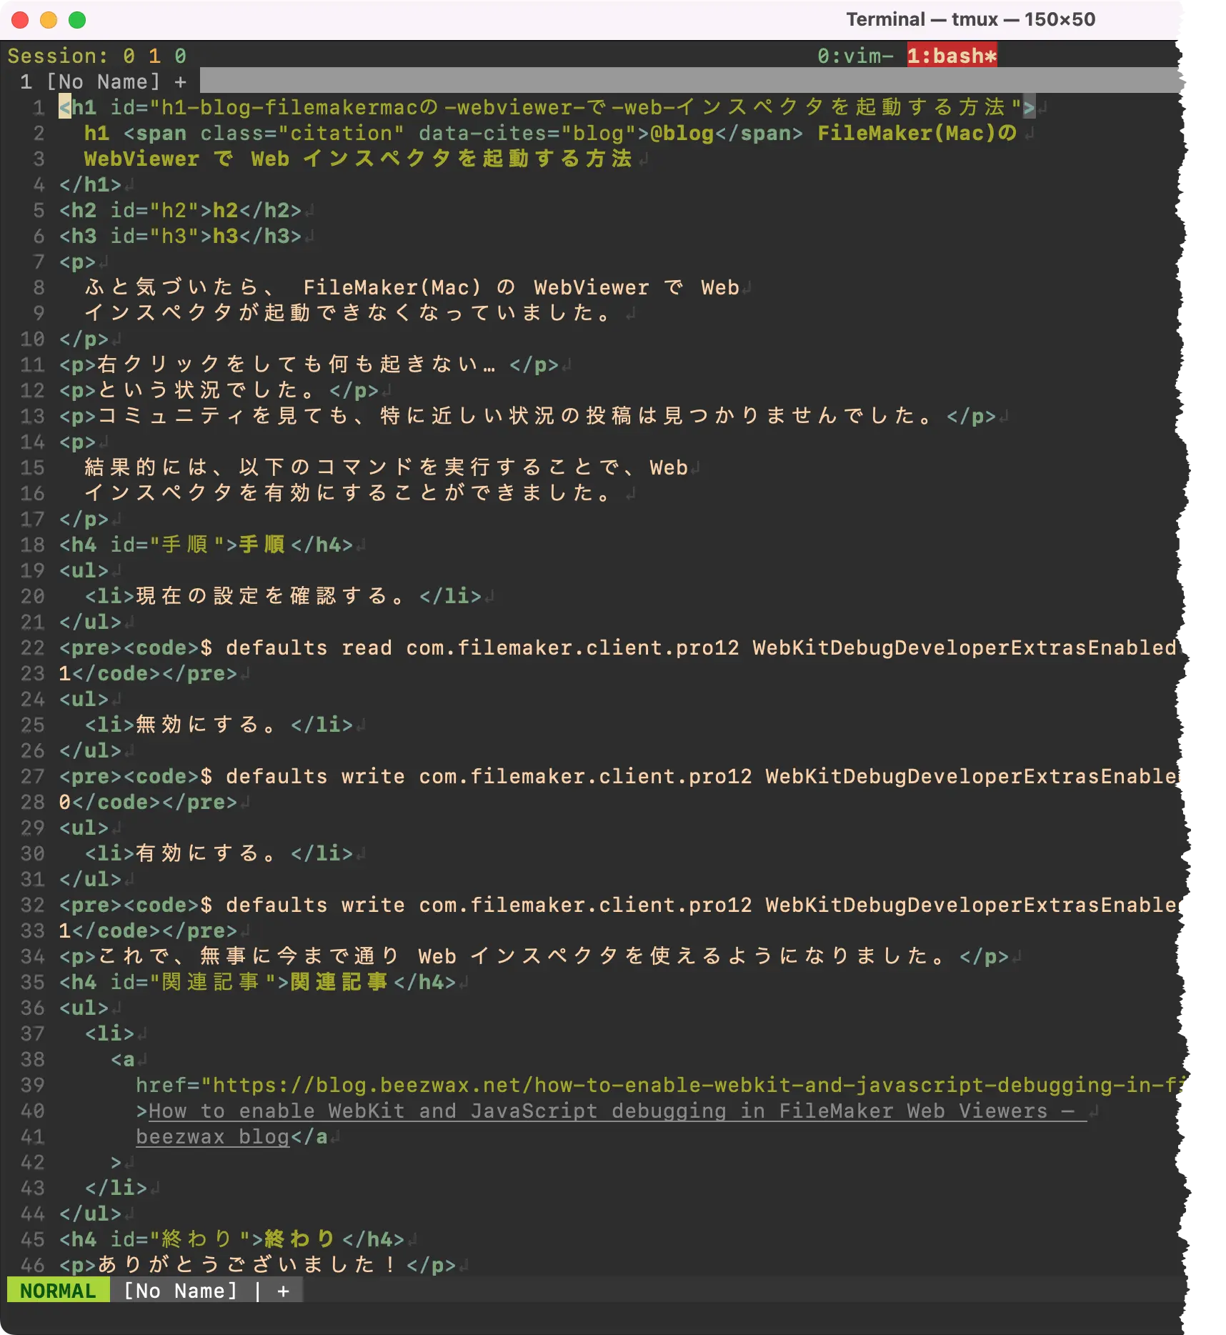Click the span class="citation" tag on line 2
This screenshot has width=1226, height=1335.
[x=264, y=134]
